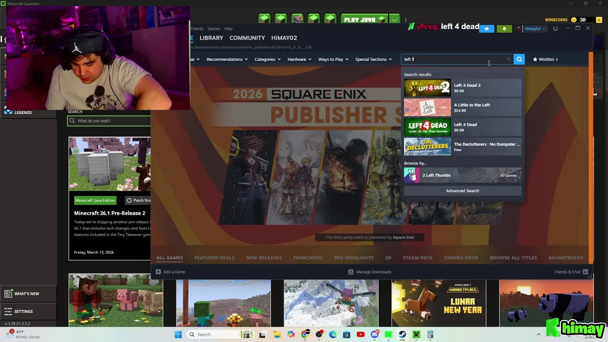
Task: Expand the Recommendations store dropdown
Action: (x=227, y=59)
